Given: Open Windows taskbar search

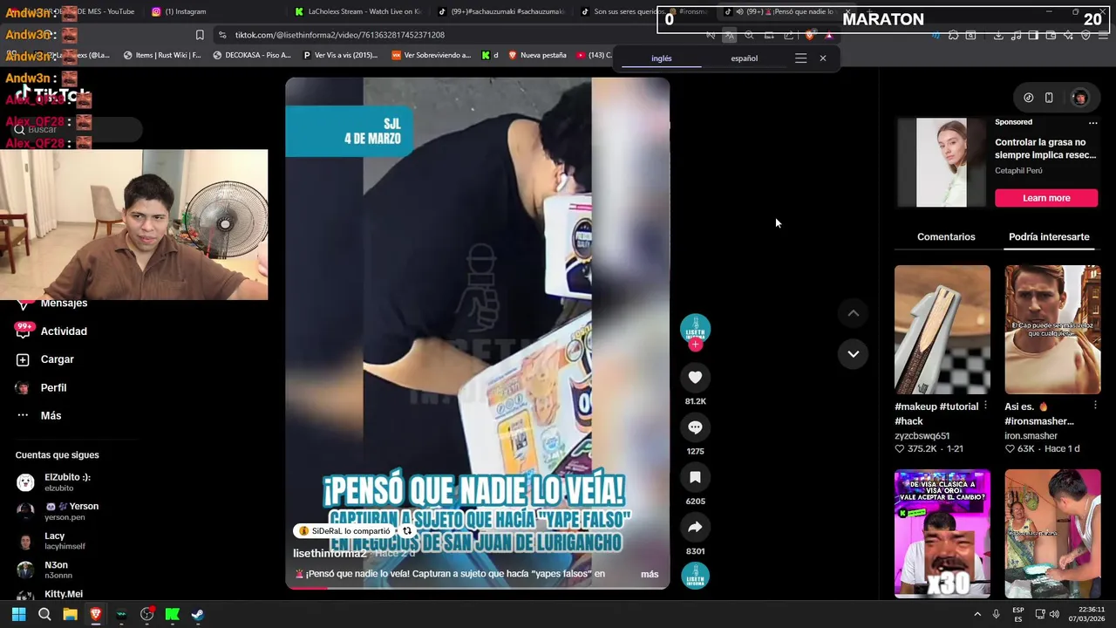Looking at the screenshot, I should click(44, 614).
